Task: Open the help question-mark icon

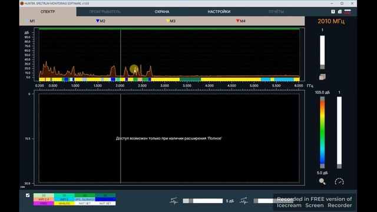Action: pyautogui.click(x=333, y=12)
